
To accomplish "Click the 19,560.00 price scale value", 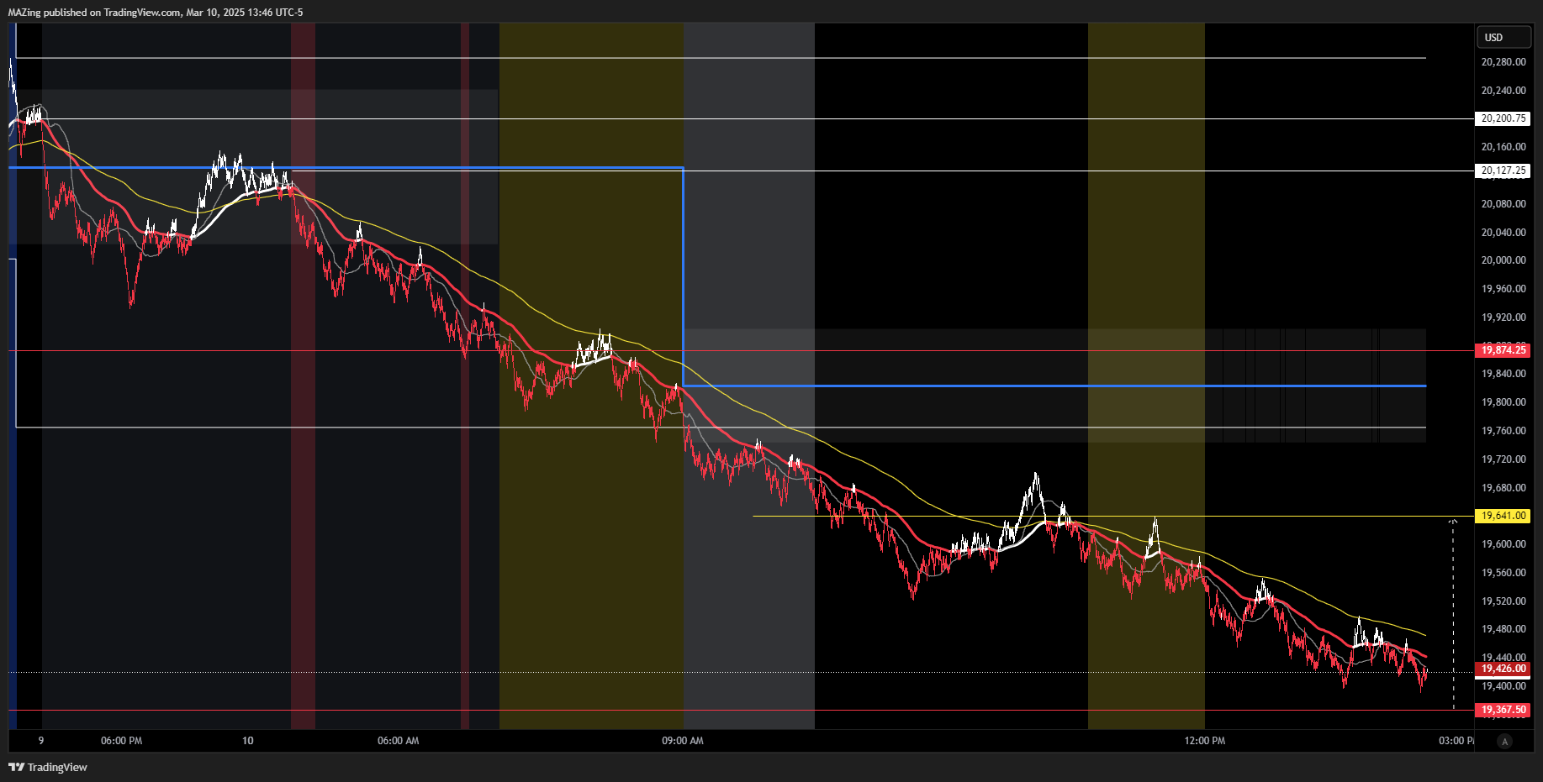I will 1503,573.
